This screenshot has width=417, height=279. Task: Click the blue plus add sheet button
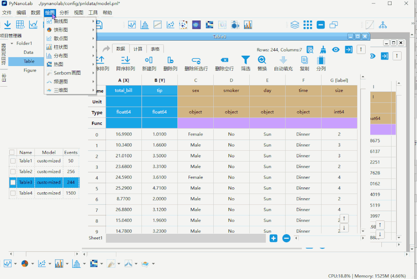273,238
